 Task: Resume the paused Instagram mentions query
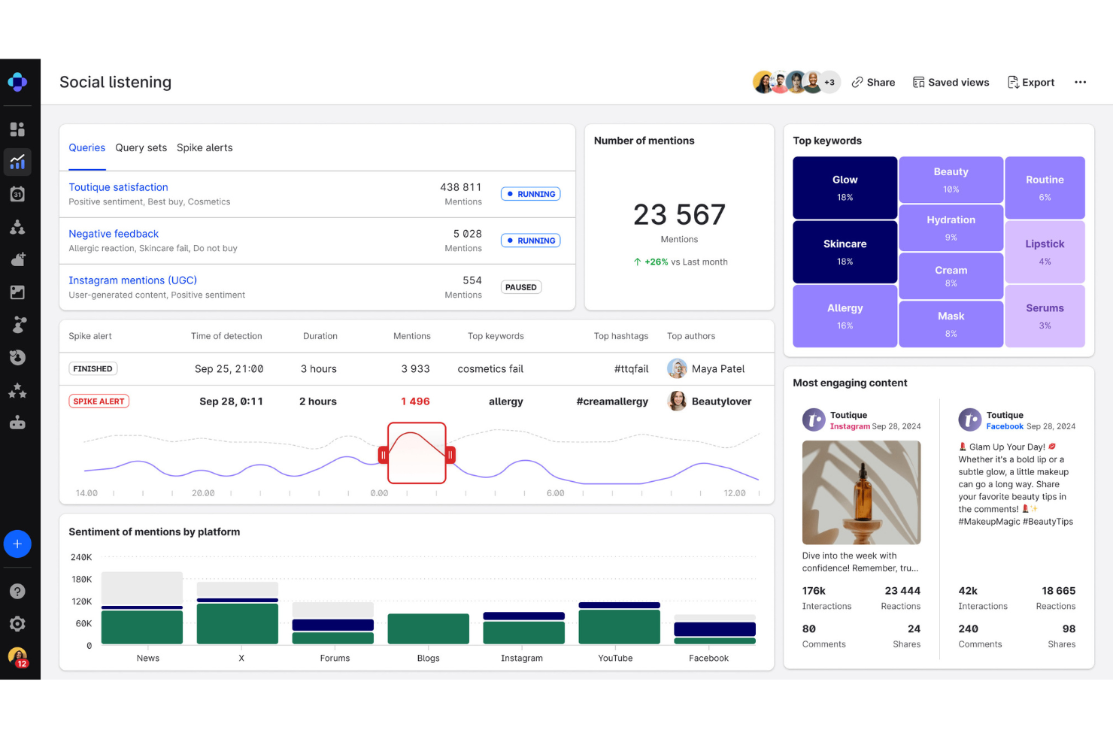tap(520, 286)
